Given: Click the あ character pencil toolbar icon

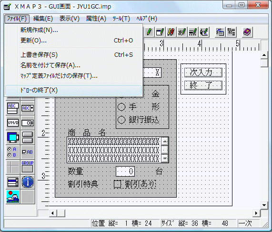Looking at the screenshot, I should [x=182, y=32].
